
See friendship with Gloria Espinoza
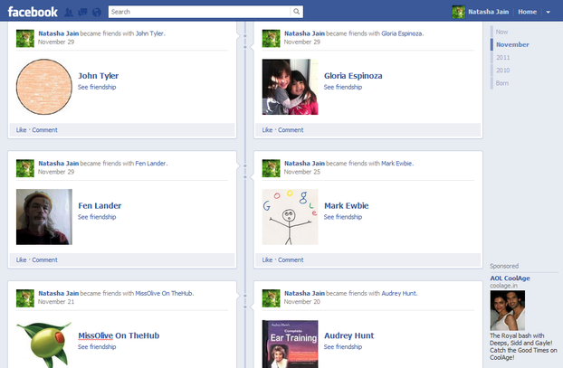(x=343, y=87)
